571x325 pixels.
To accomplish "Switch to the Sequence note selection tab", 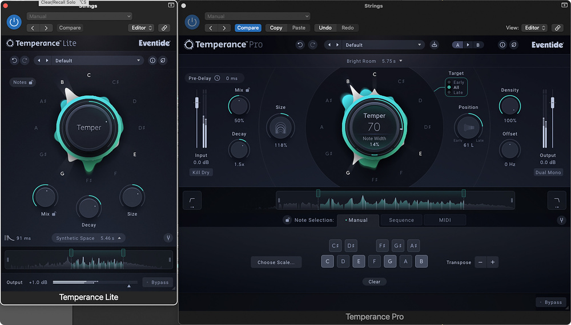I will pos(401,220).
